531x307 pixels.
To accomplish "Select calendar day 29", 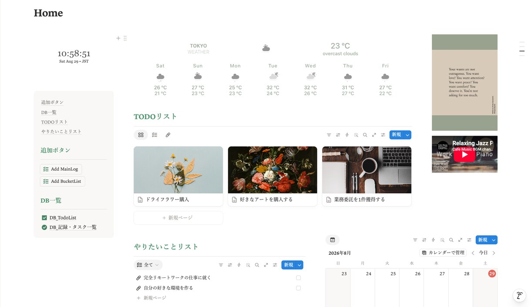I will point(492,274).
